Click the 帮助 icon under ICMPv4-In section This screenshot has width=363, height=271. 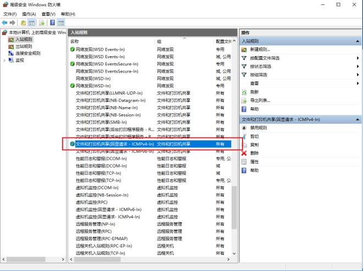244,170
